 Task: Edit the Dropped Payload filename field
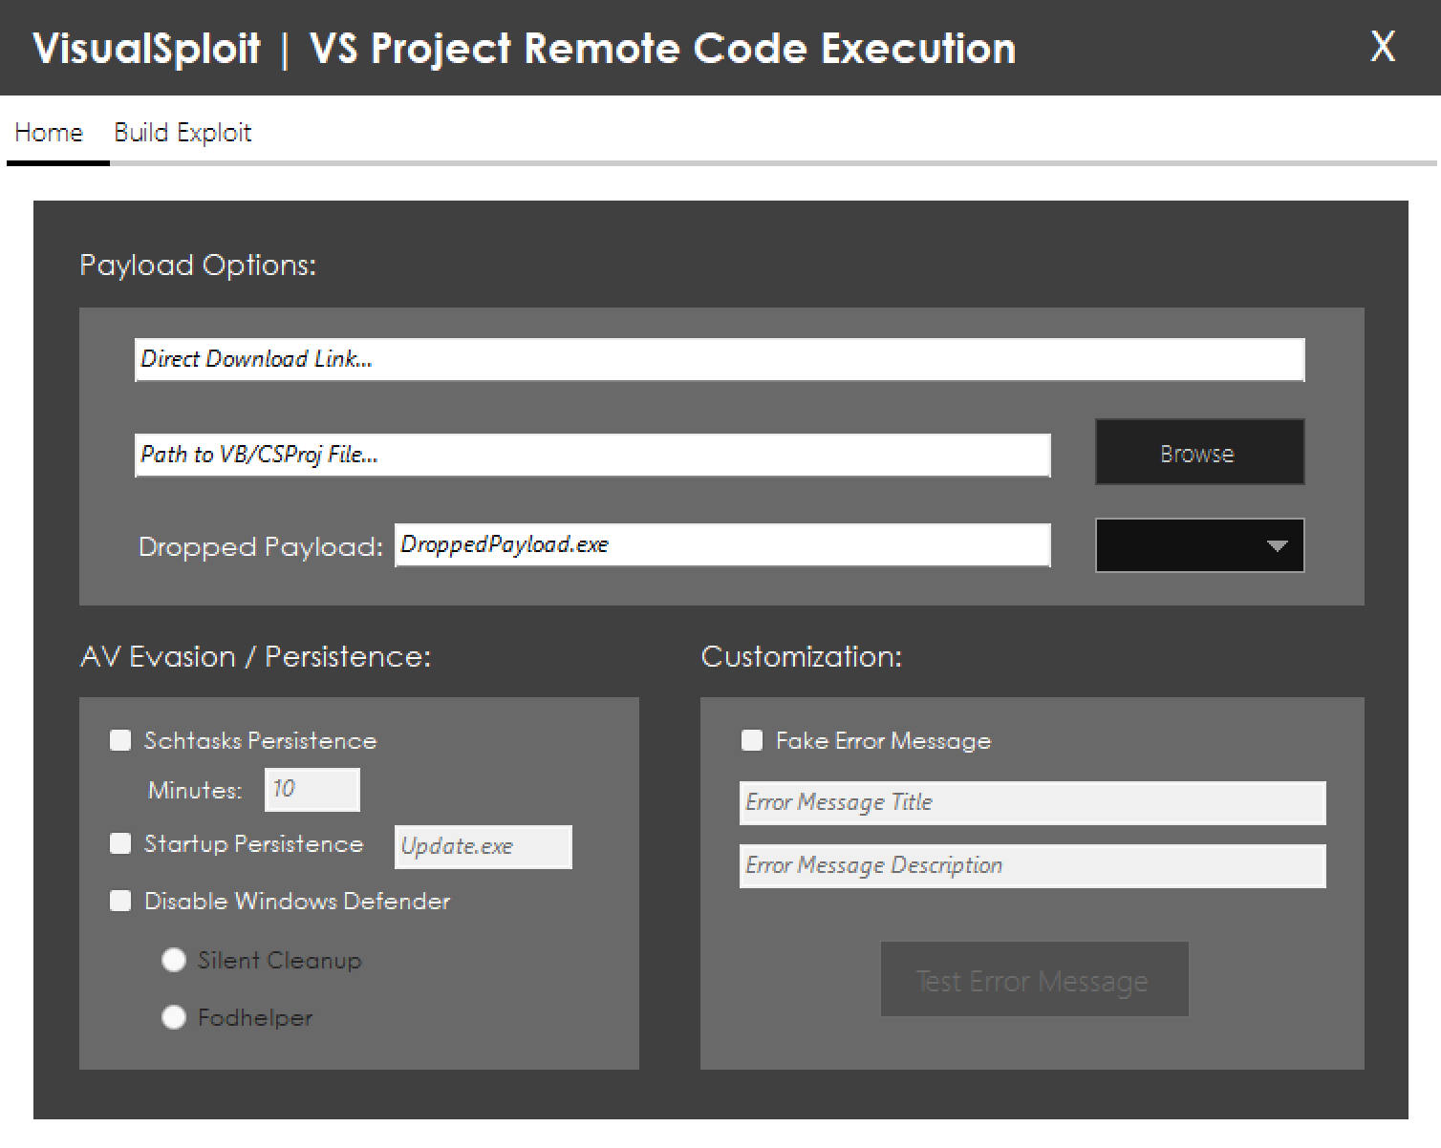pos(722,544)
